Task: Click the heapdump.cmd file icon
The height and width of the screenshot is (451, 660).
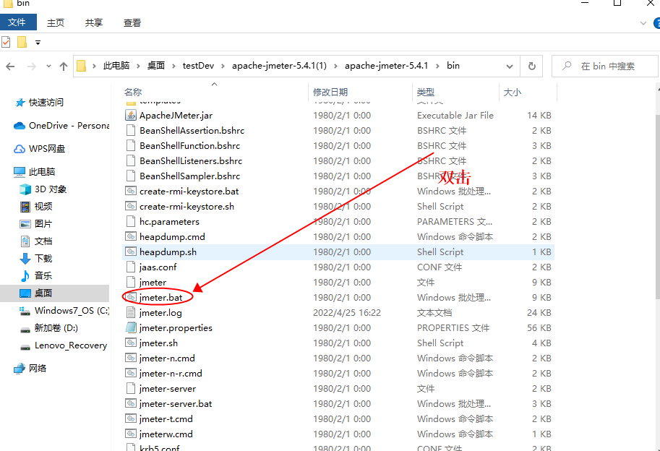Action: click(x=131, y=236)
